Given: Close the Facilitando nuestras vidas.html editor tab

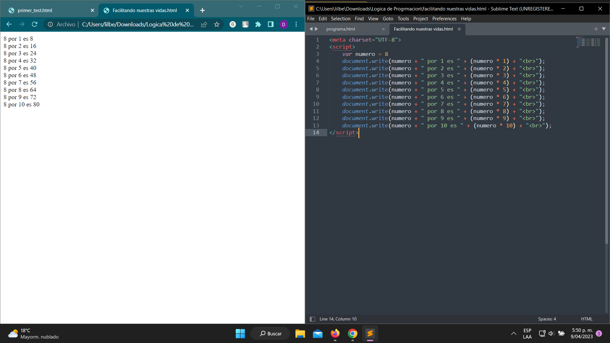Looking at the screenshot, I should click(x=459, y=29).
